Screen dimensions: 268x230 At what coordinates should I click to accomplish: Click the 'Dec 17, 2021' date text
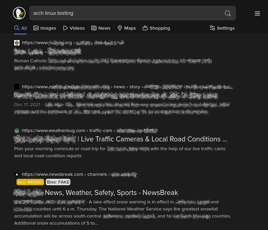coord(27,105)
